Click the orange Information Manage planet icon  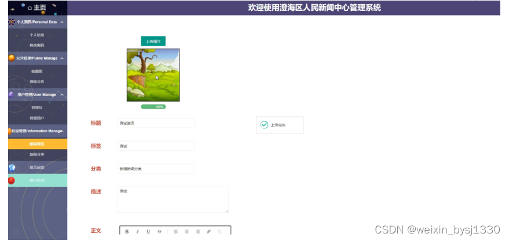10,131
